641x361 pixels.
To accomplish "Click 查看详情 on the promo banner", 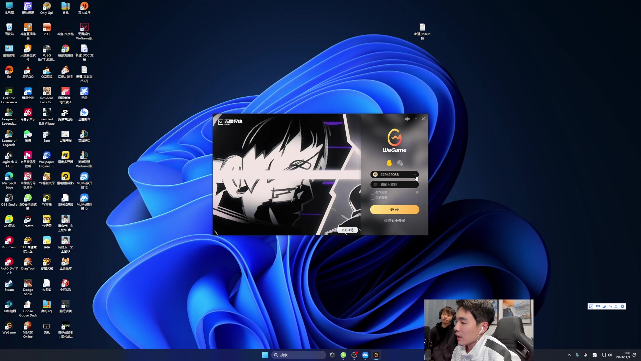I will pos(348,230).
